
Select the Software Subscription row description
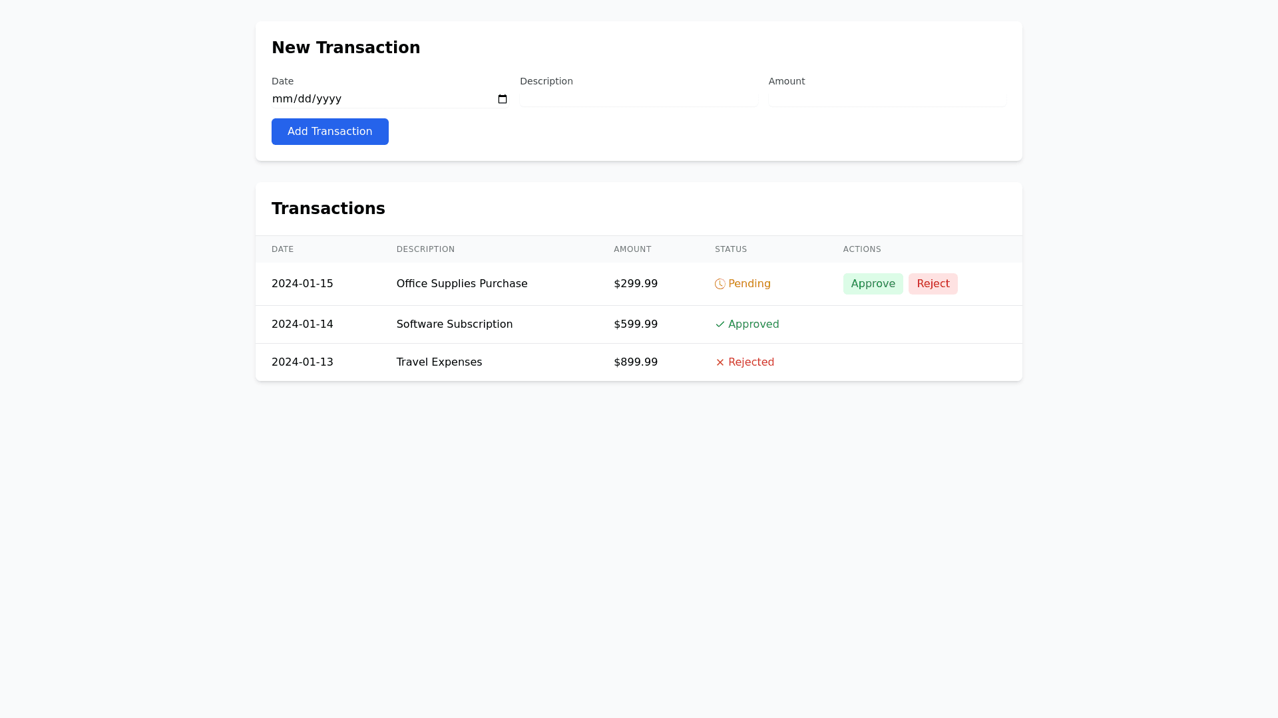[455, 324]
